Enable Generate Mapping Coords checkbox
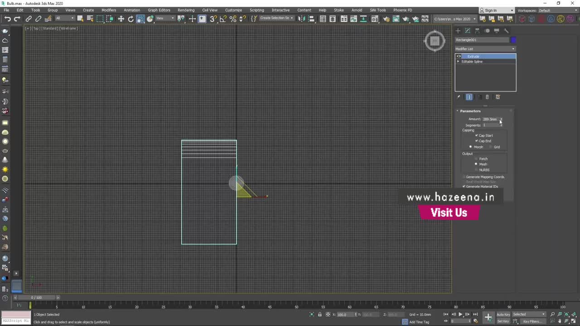The image size is (580, 326). coord(464,177)
